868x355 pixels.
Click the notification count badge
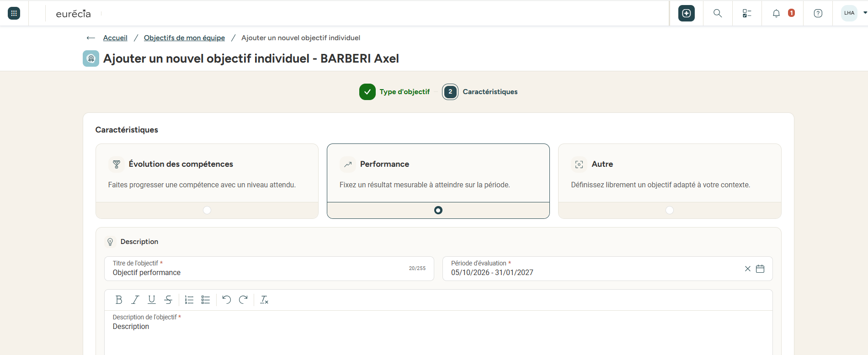pos(792,13)
